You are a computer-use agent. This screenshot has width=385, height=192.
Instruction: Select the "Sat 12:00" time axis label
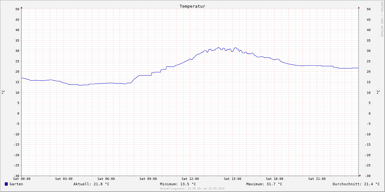click(x=190, y=179)
